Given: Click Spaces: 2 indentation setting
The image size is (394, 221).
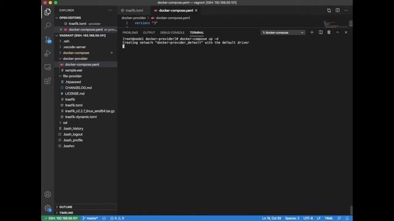Looking at the screenshot, I should pyautogui.click(x=292, y=219).
